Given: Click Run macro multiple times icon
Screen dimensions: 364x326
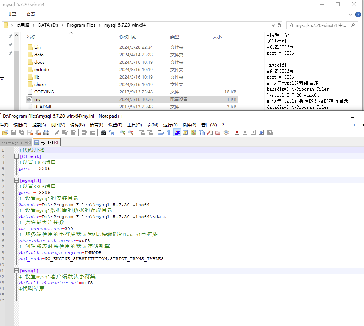Looking at the screenshot, I should coord(262,132).
